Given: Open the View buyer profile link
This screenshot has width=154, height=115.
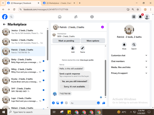Looking at the screenshot, I should 87,60.
